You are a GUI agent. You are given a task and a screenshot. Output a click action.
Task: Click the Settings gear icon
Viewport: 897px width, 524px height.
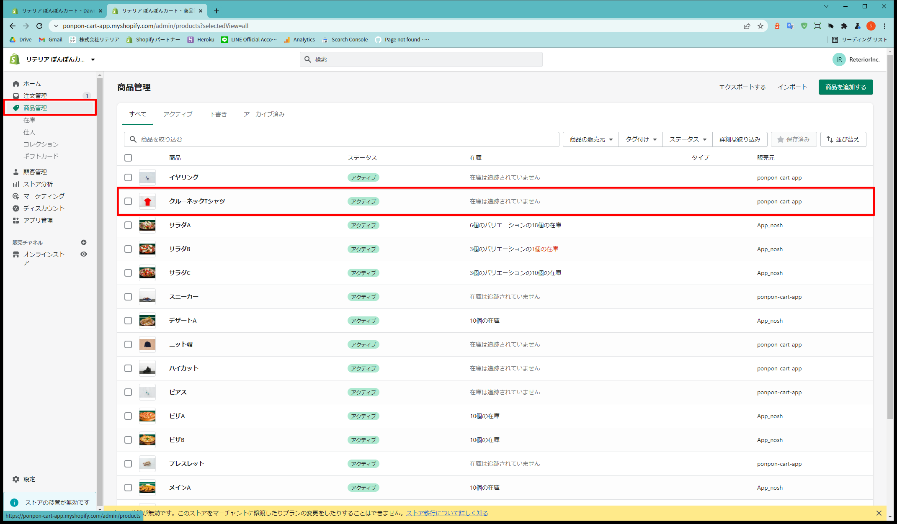click(x=16, y=479)
